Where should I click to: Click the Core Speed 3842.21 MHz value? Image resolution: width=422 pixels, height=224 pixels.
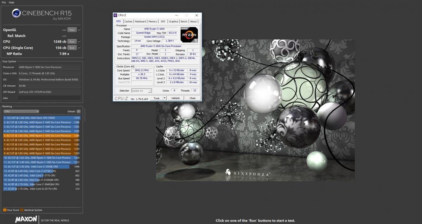142,70
